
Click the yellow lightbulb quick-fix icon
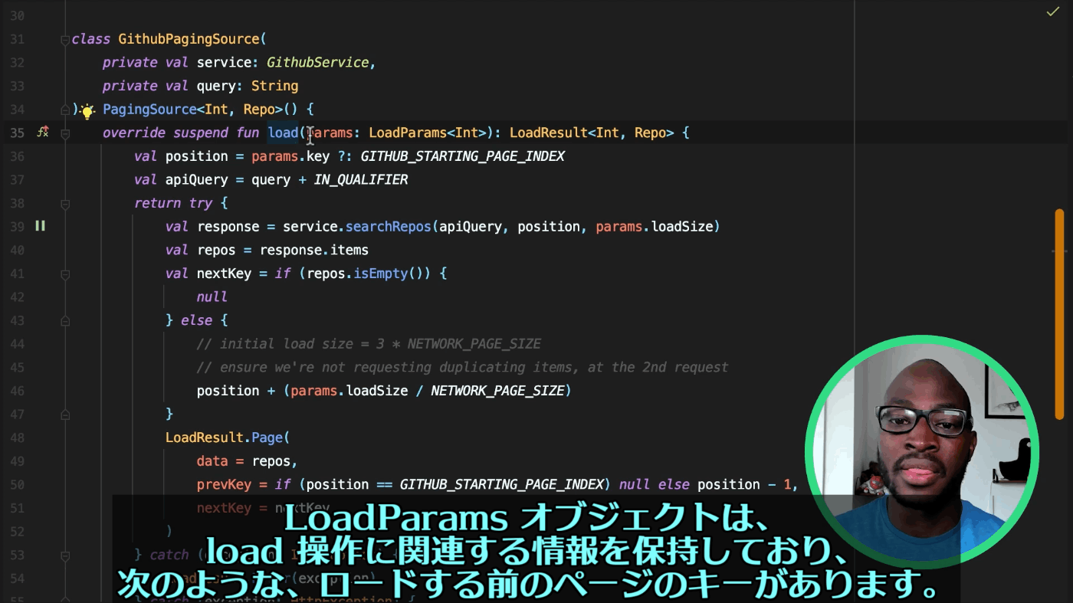coord(87,111)
